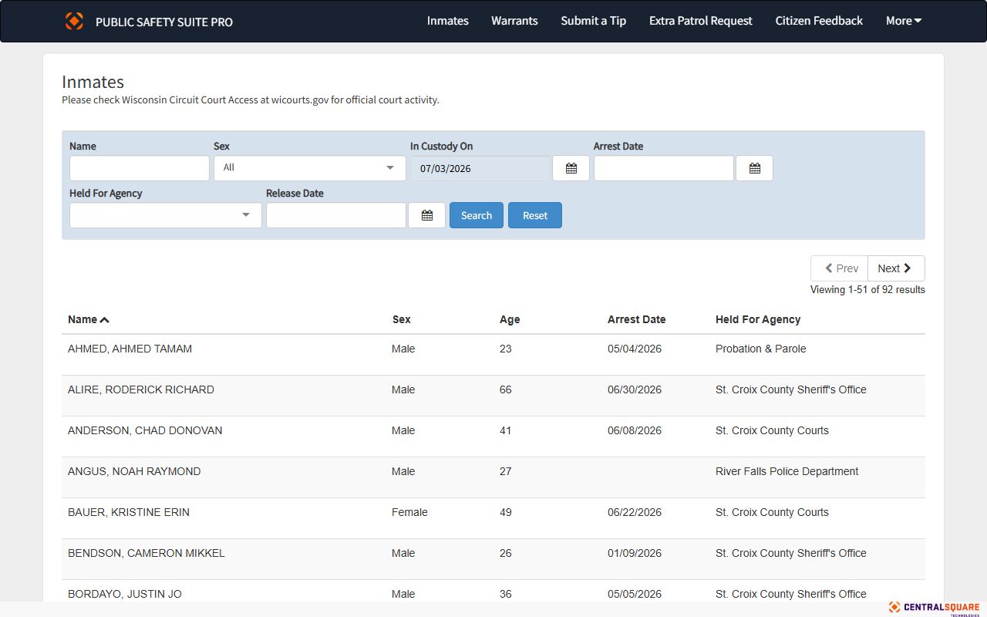The image size is (987, 617).
Task: Select inmate ANDERSON, CHAD DONOVAN
Action: (x=145, y=430)
